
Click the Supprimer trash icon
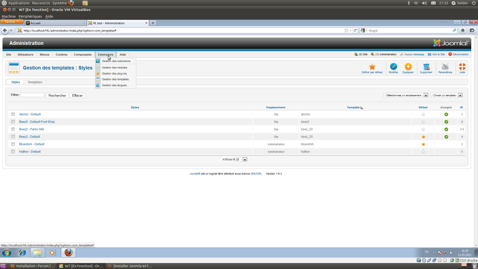click(x=426, y=67)
